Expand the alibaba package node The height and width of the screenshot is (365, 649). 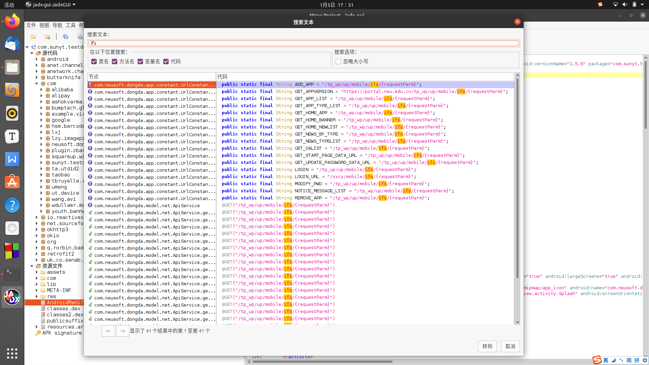[41, 90]
